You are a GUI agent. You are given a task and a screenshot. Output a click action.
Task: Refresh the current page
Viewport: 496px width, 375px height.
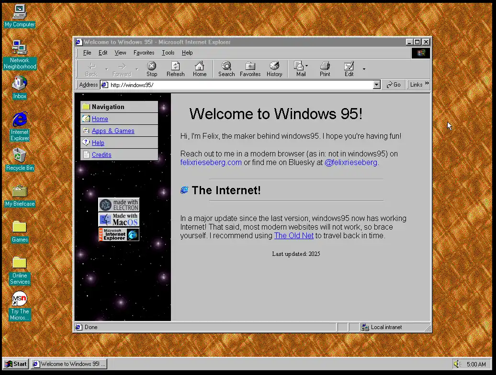[x=176, y=69]
